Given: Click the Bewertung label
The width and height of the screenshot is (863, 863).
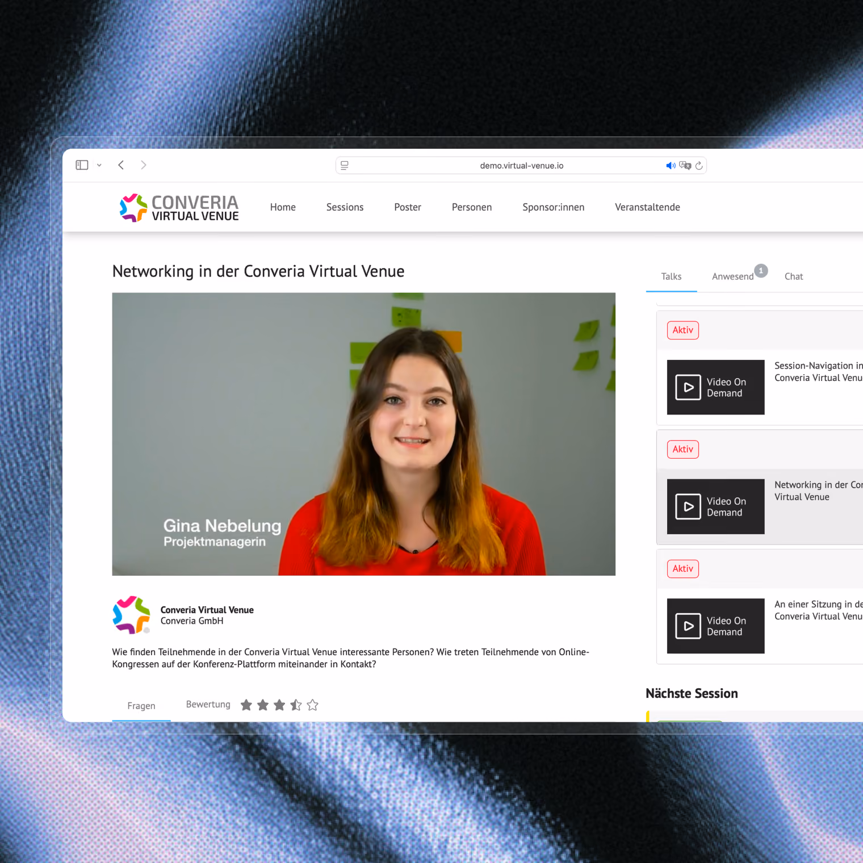Looking at the screenshot, I should pos(208,705).
